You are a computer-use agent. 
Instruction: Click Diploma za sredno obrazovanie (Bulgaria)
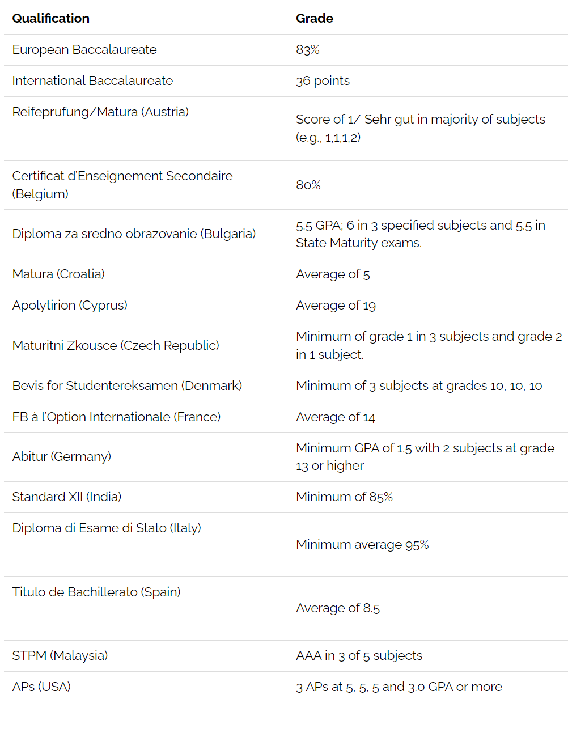[134, 234]
